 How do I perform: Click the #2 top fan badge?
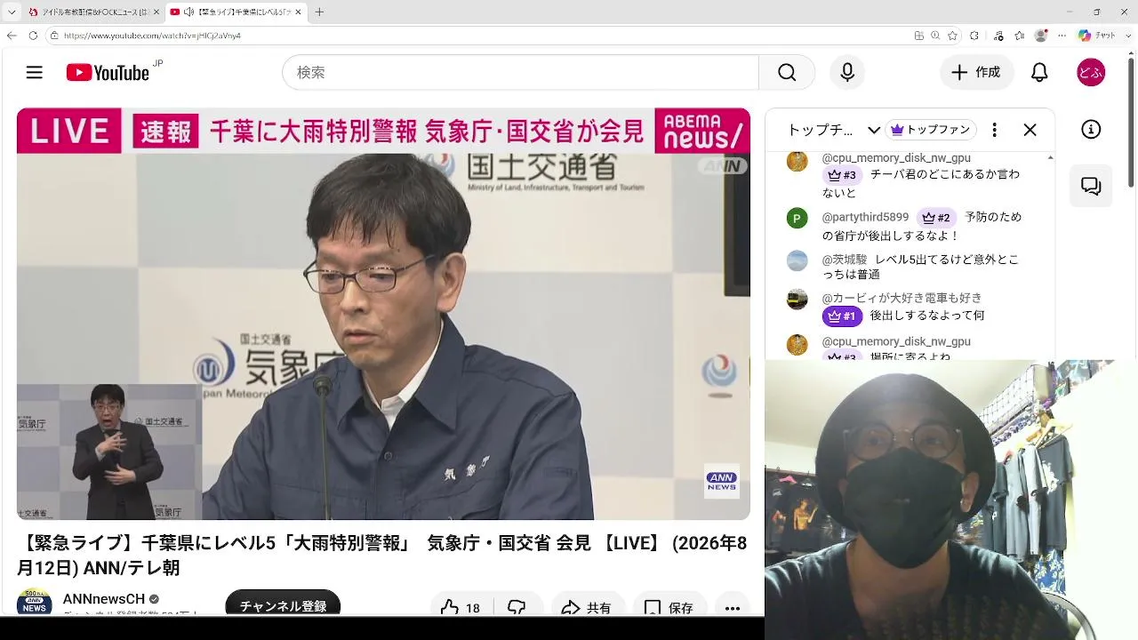pos(935,218)
